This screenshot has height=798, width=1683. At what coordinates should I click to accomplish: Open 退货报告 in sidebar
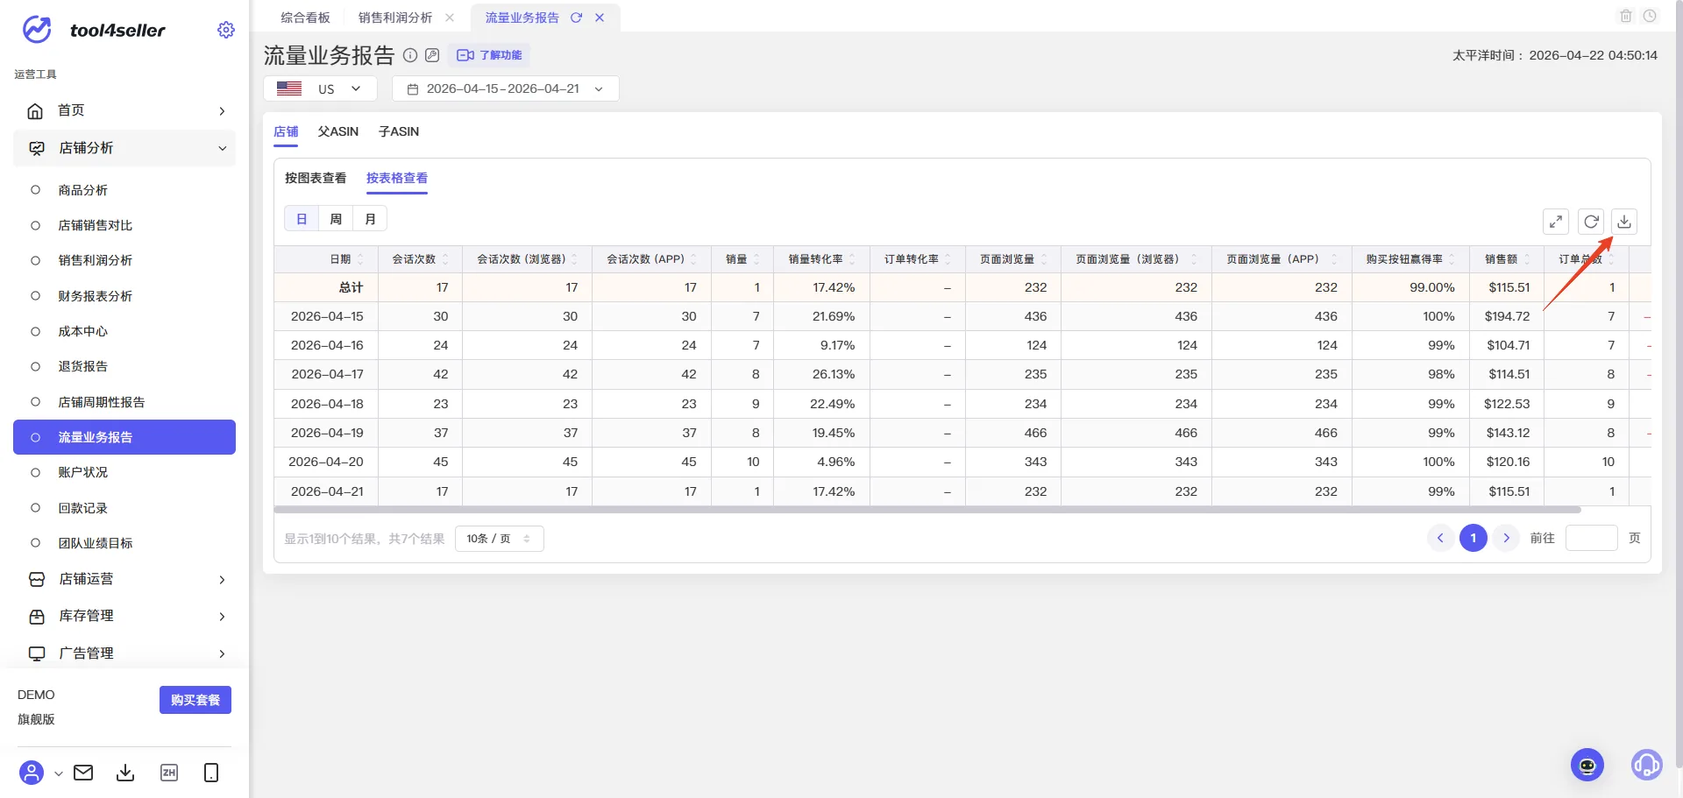tap(124, 366)
